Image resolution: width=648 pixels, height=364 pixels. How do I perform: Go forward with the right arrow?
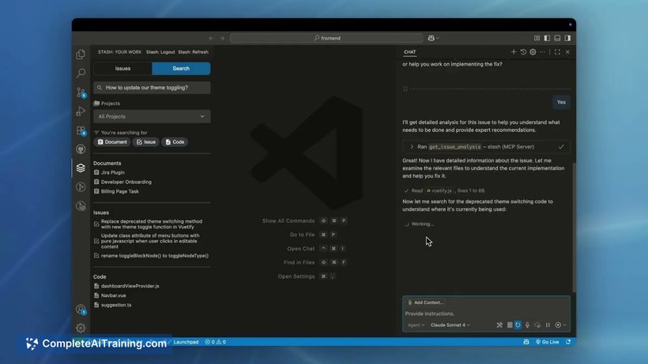(222, 38)
